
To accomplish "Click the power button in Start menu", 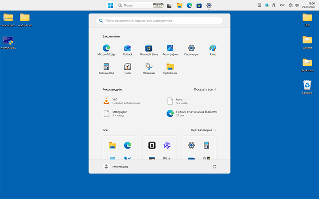I will [x=214, y=167].
